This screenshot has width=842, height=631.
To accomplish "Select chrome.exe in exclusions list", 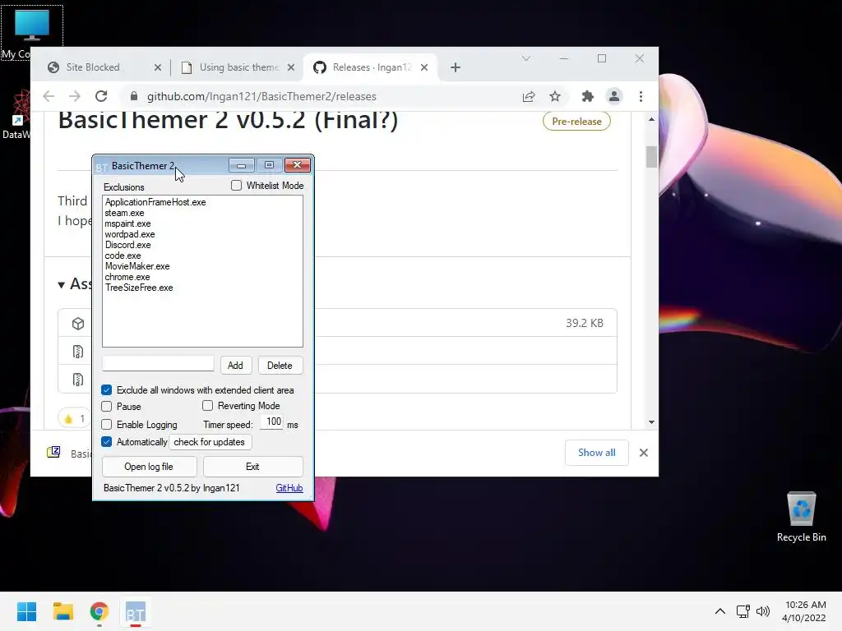I will [x=127, y=277].
